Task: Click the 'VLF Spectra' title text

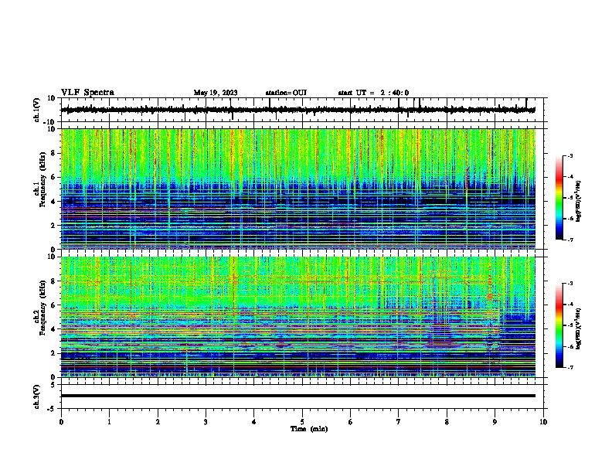Action: (87, 93)
